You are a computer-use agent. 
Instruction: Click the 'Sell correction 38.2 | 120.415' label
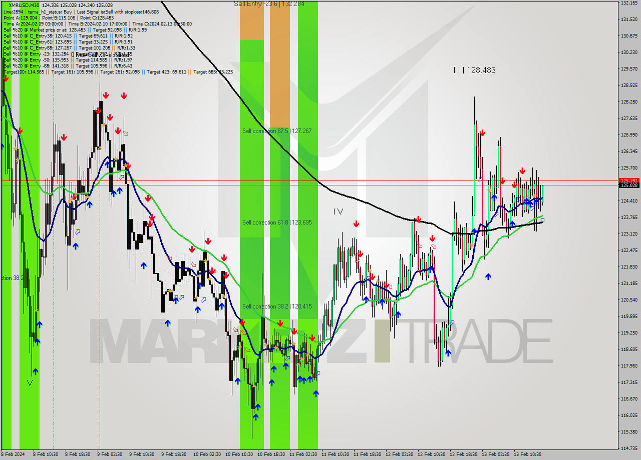[277, 306]
